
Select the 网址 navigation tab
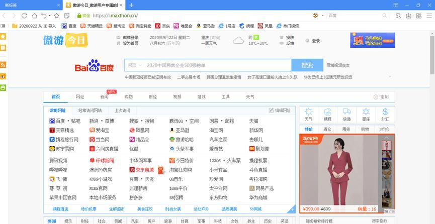point(80,97)
